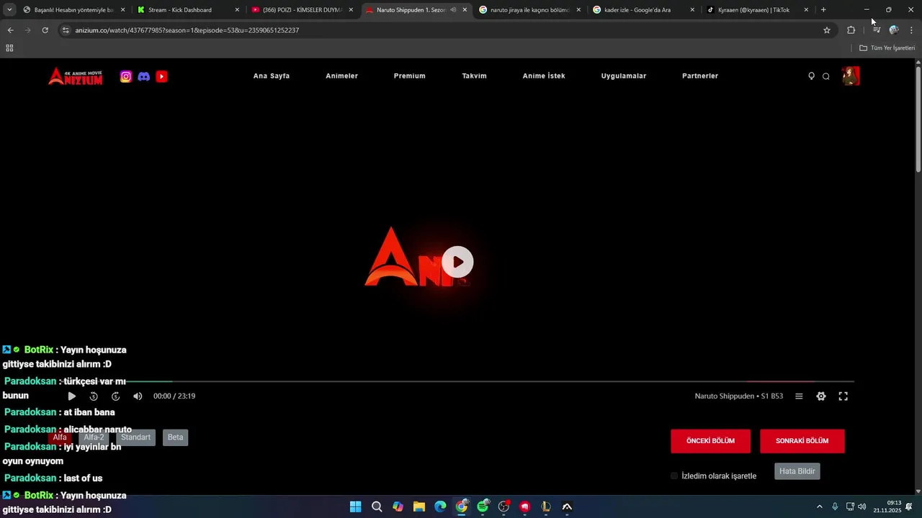This screenshot has width=922, height=518.
Task: Open the taskbar clock showing 09:13
Action: [x=887, y=507]
